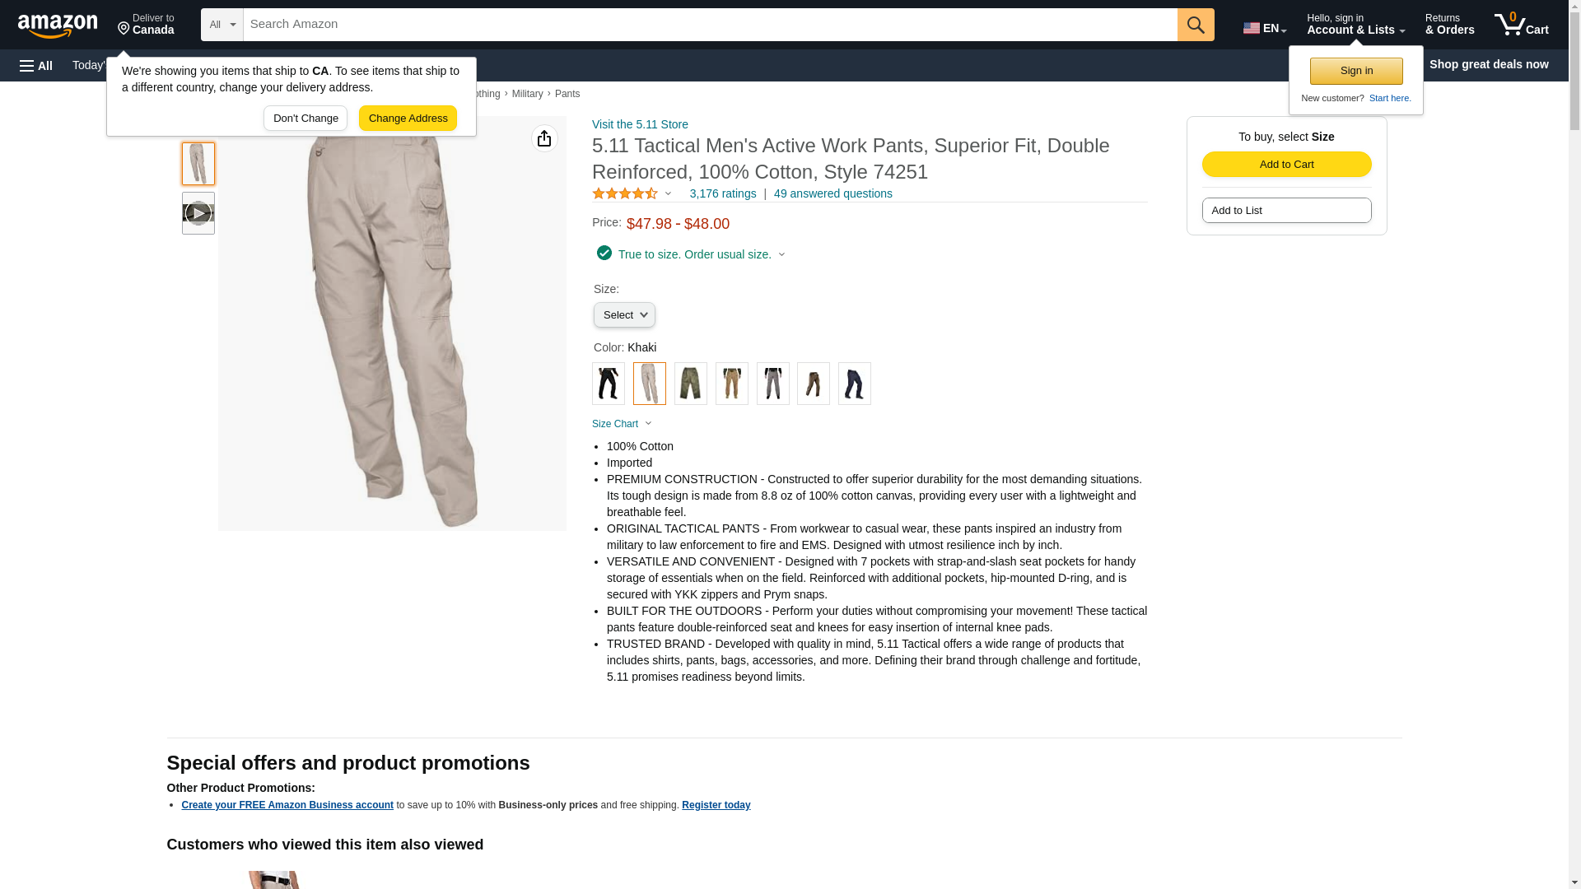Click the magnifying glass search button
This screenshot has width=1581, height=889.
tap(1196, 25)
